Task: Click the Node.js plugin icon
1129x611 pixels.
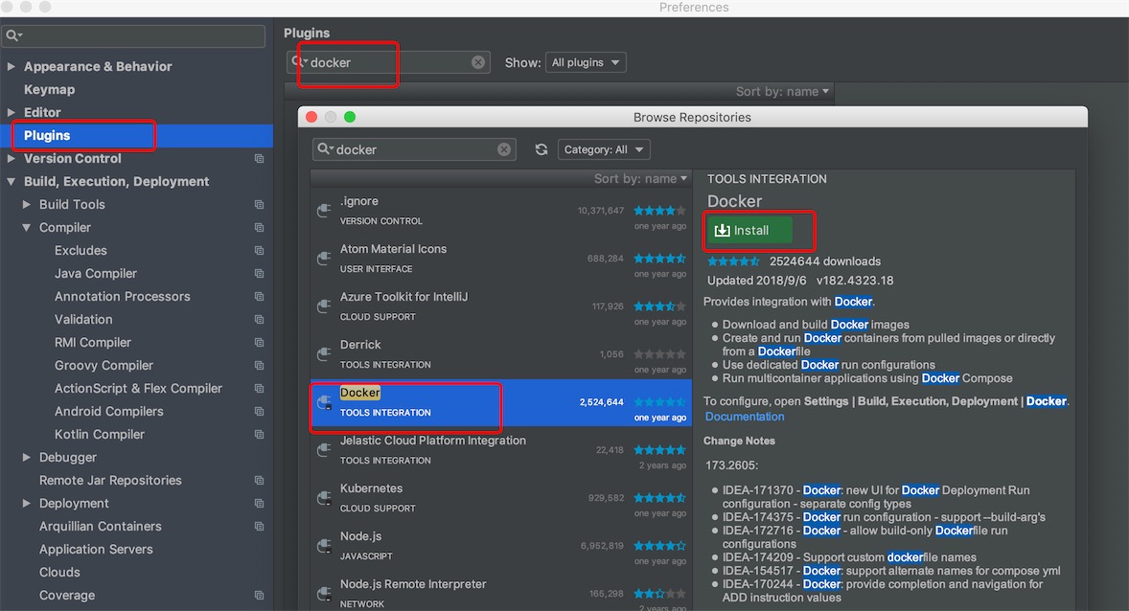Action: tap(324, 546)
